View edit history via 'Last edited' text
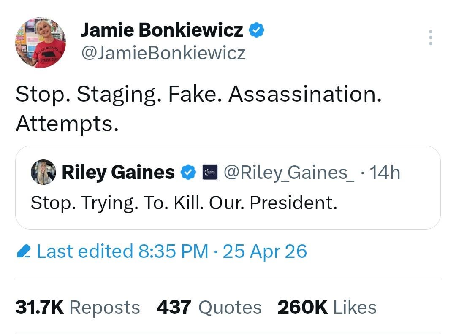Screen dimensions: 456x335 click(84, 252)
